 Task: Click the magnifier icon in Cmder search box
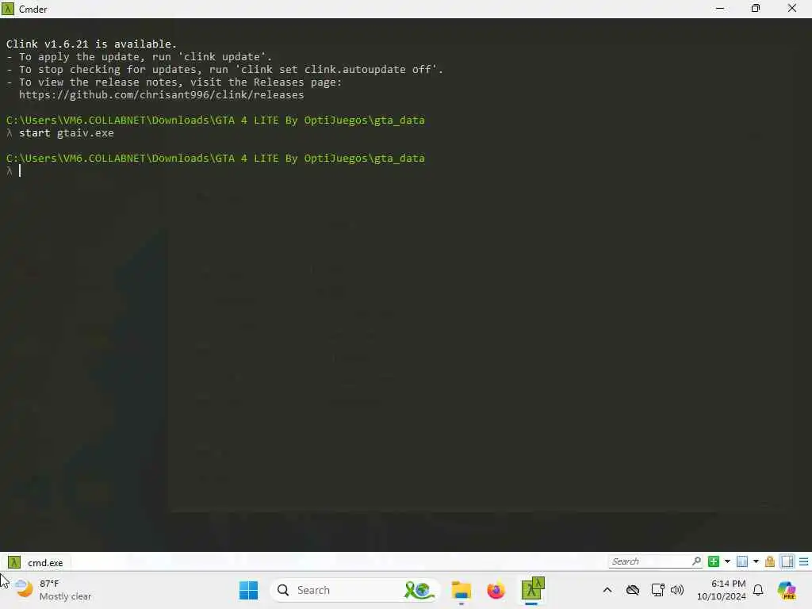[x=696, y=561]
